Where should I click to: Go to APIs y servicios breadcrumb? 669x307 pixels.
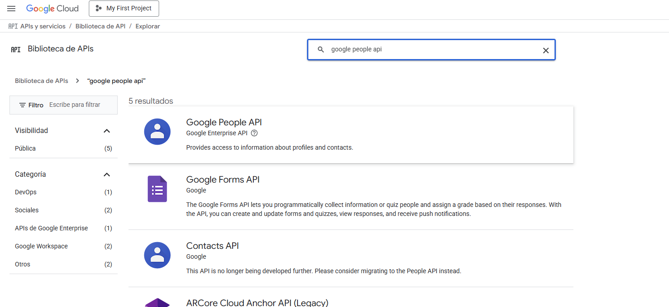(x=43, y=26)
